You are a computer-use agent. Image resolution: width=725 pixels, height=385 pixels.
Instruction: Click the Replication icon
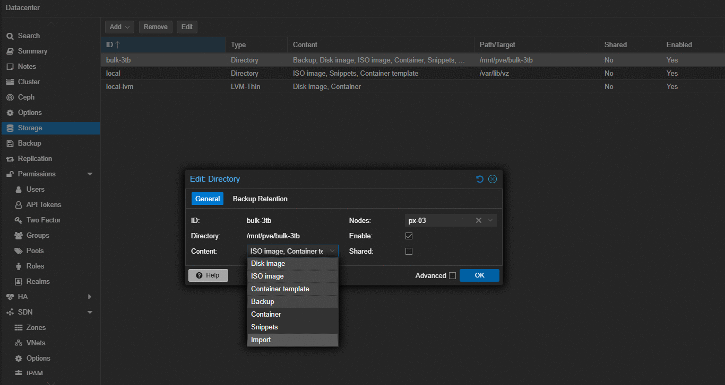coord(10,159)
